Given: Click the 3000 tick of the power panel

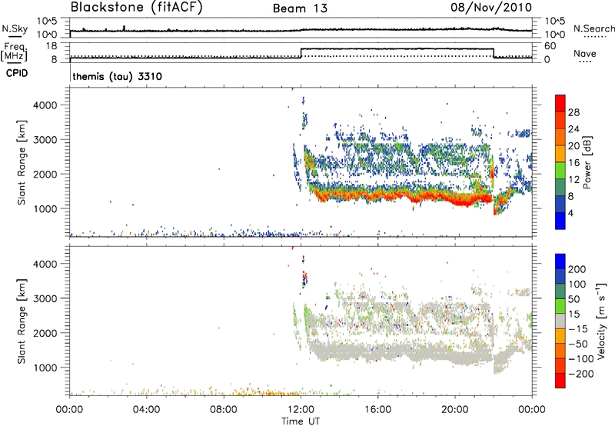Looking at the screenshot, I should 45,140.
